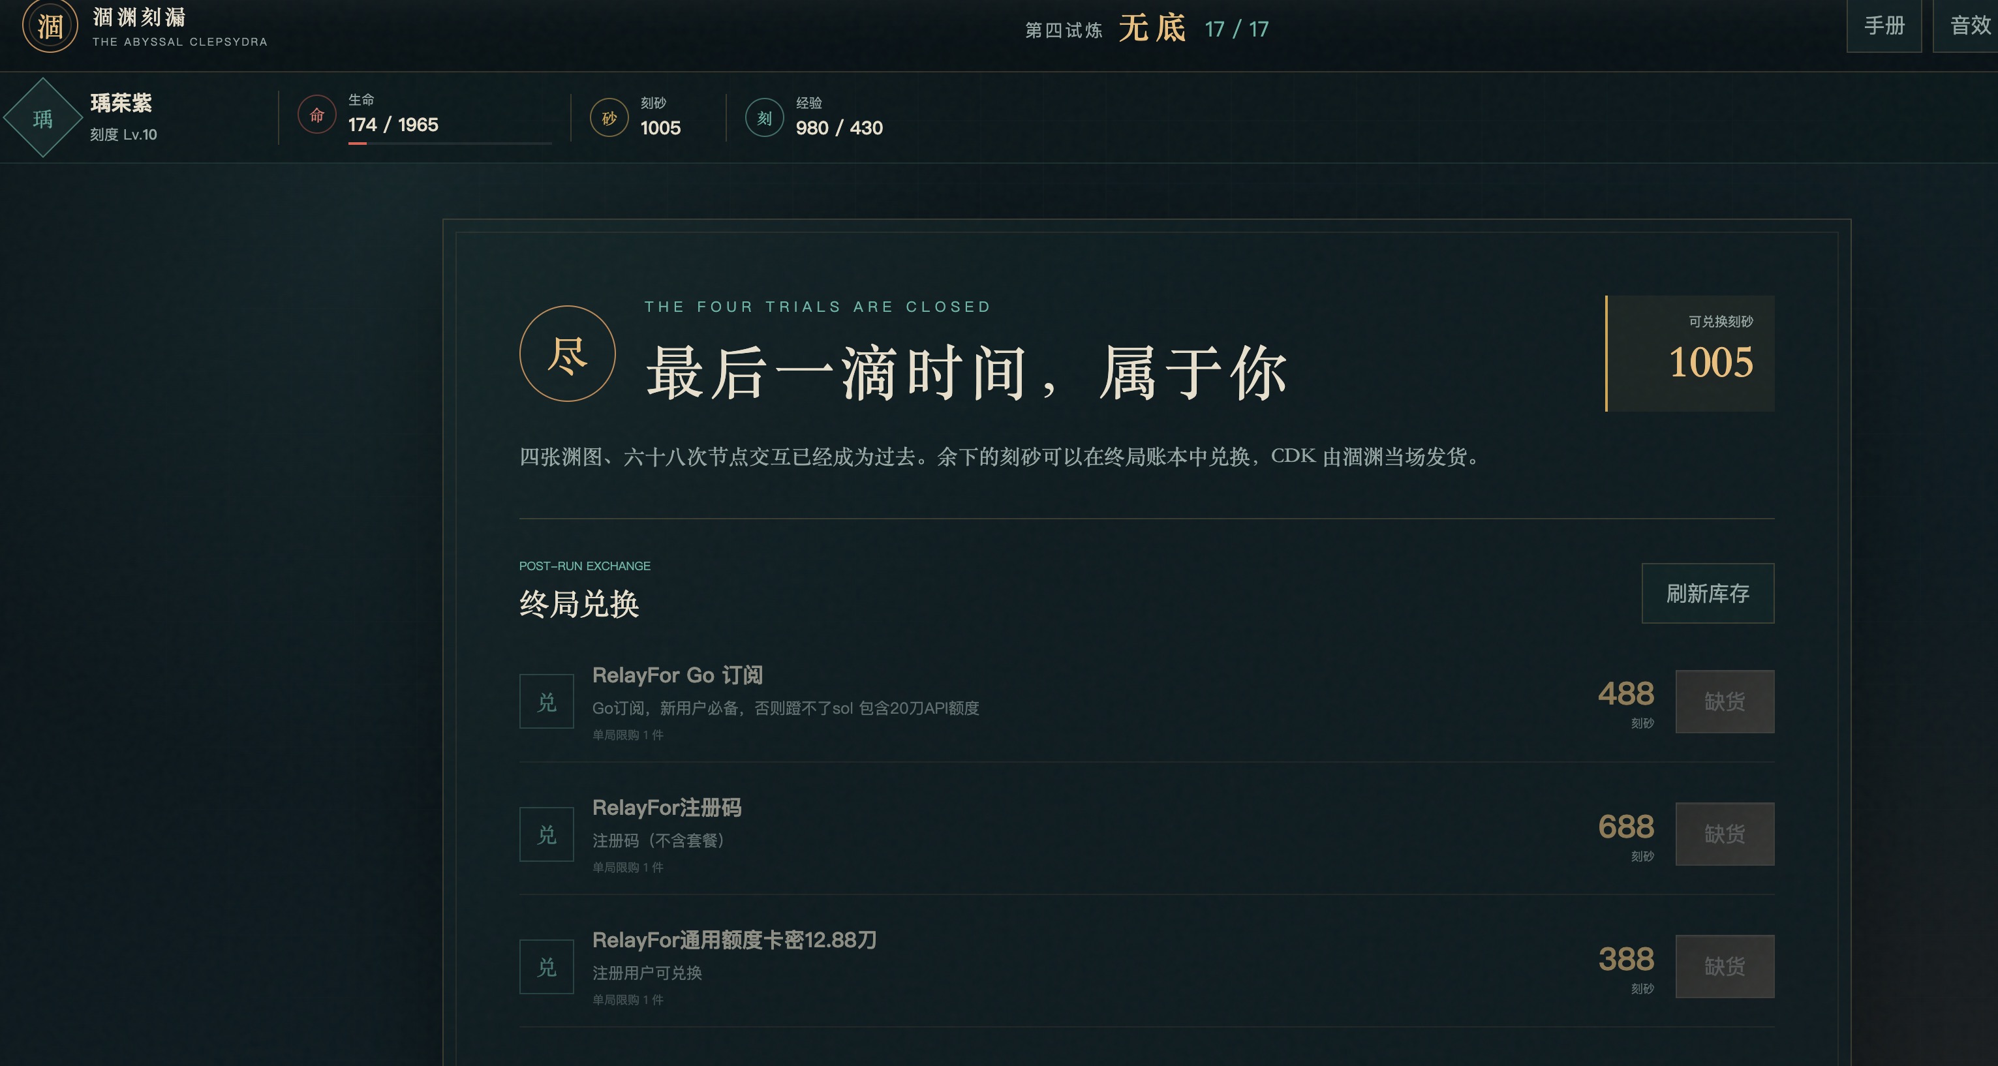Image resolution: width=1998 pixels, height=1066 pixels.
Task: Click 兑 icon beside RelayFor注册码
Action: tap(546, 834)
